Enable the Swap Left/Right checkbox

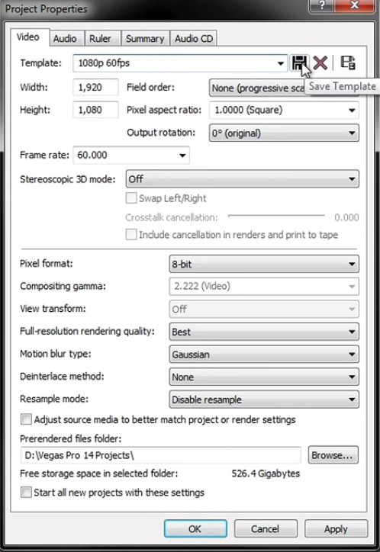point(131,198)
